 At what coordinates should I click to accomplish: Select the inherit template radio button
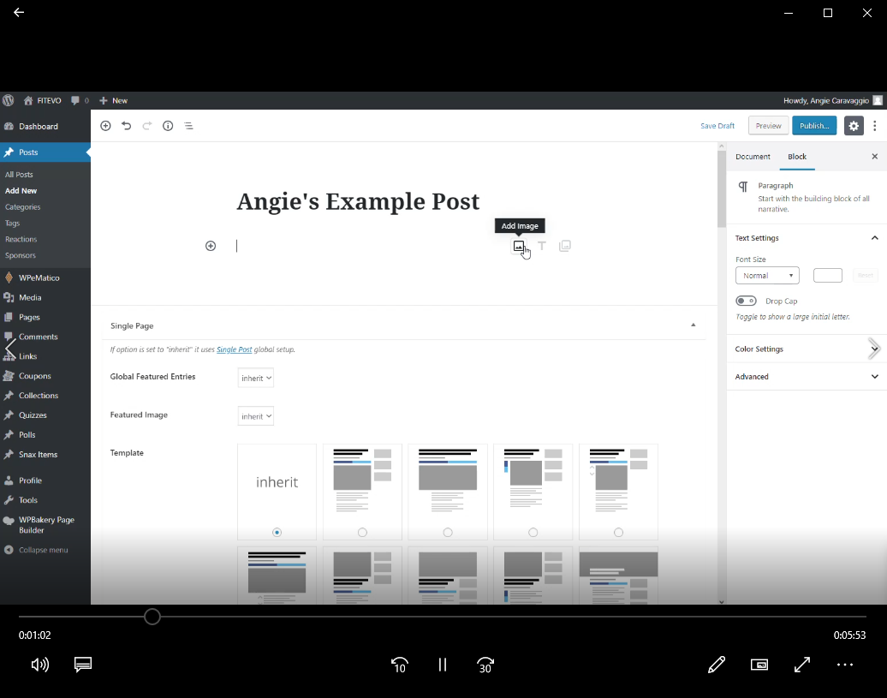tap(277, 532)
